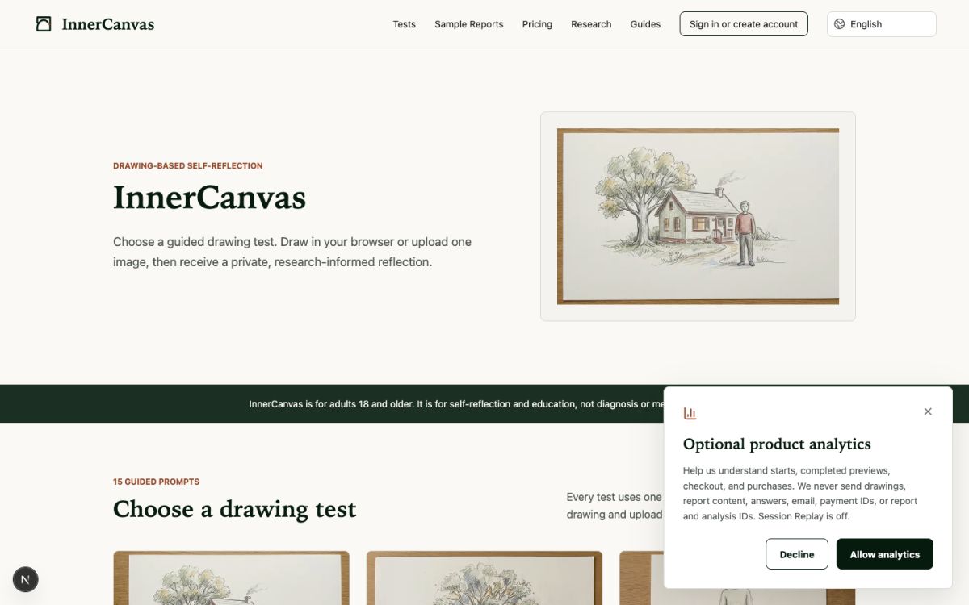Decline optional product analytics

tap(797, 554)
